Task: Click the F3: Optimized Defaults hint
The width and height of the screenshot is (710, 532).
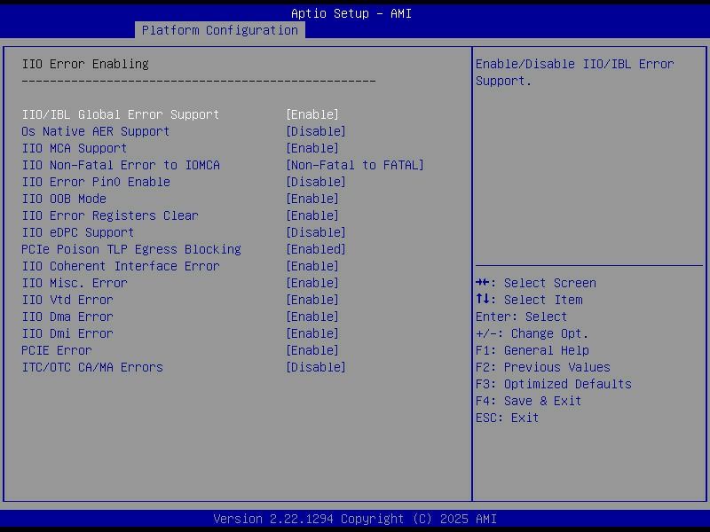Action: tap(553, 384)
